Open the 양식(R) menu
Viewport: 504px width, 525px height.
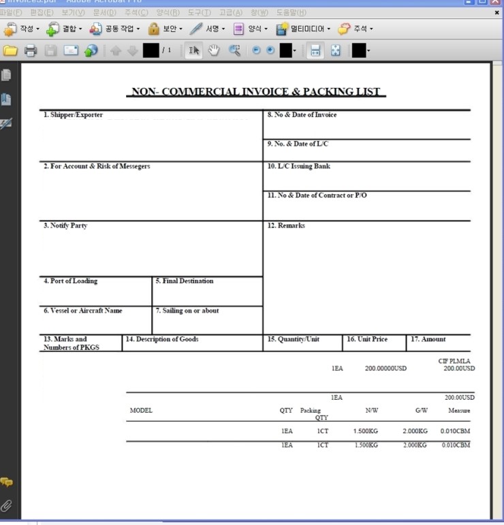pos(168,13)
